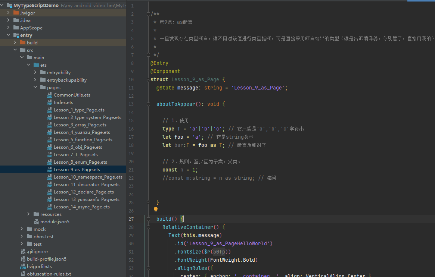435x277 pixels.
Task: Click the hvigorfile.ts file icon
Action: pyautogui.click(x=23, y=267)
